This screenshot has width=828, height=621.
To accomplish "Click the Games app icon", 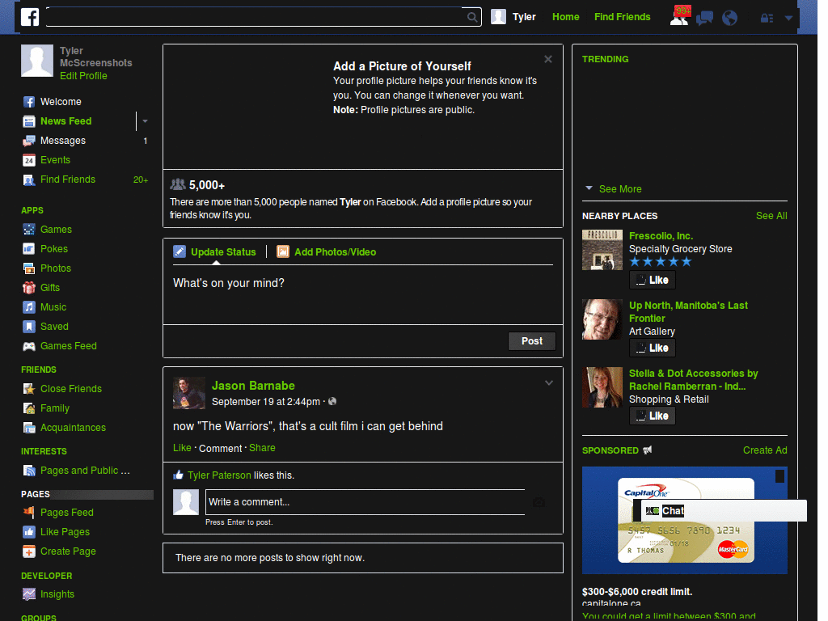I will point(29,230).
